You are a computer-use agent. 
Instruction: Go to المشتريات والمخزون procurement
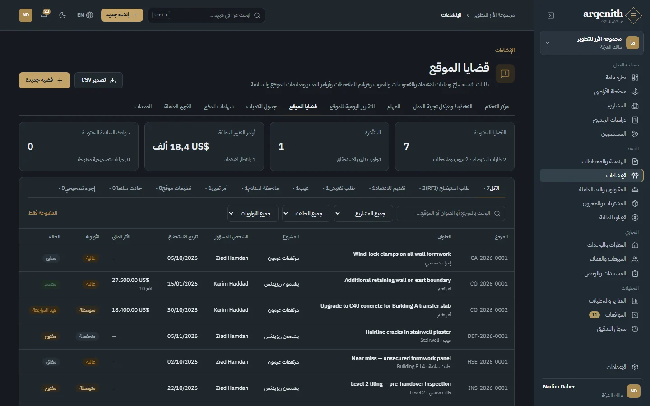coord(591,203)
